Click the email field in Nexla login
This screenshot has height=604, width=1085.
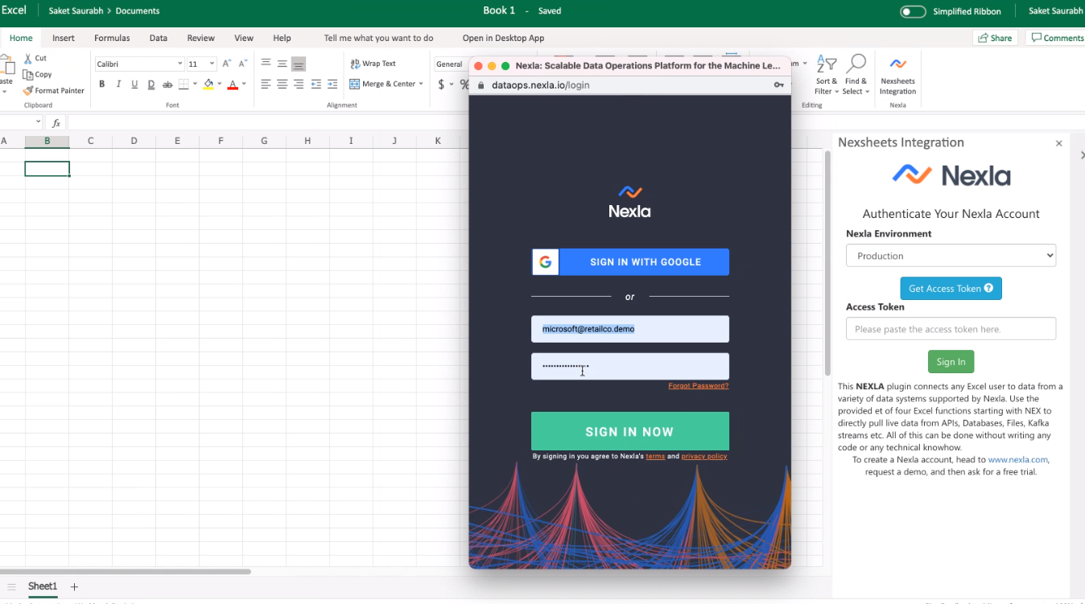click(630, 329)
